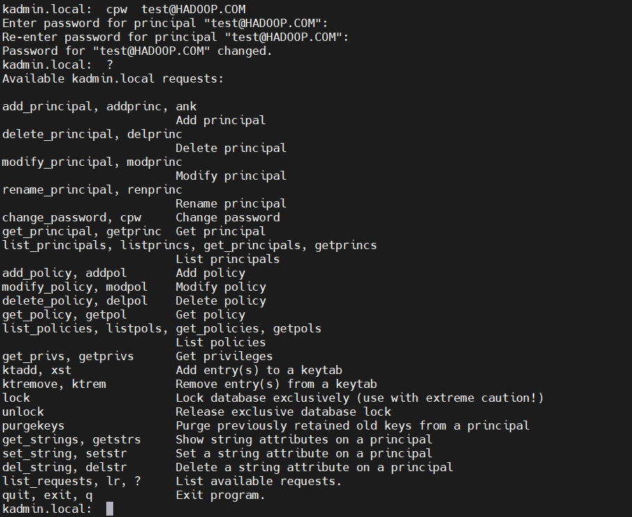The height and width of the screenshot is (517, 632).
Task: Click the "Exit program." description text
Action: click(220, 495)
